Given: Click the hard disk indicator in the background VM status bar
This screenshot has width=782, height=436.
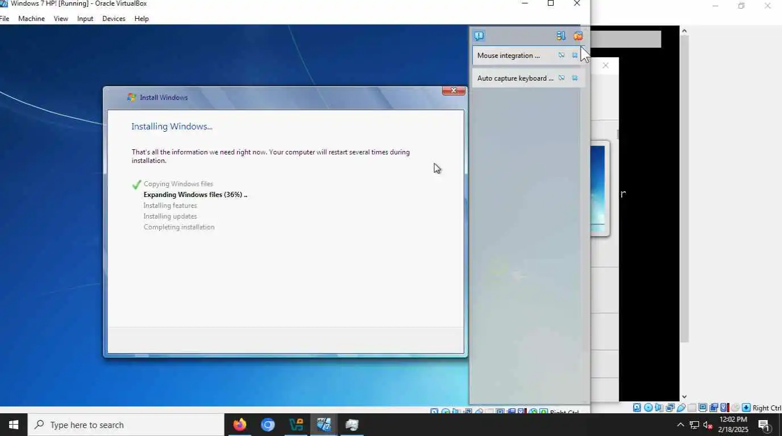Looking at the screenshot, I should tap(637, 408).
